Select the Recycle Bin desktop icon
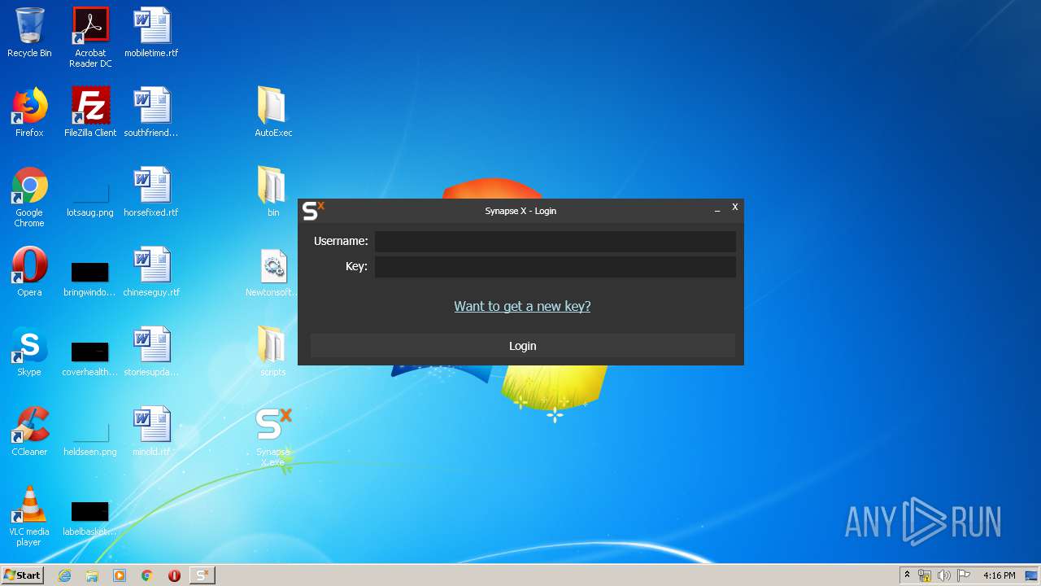Image resolution: width=1041 pixels, height=586 pixels. pos(29,33)
